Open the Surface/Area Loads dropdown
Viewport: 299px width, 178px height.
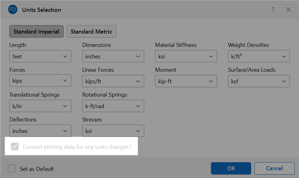tap(259, 81)
